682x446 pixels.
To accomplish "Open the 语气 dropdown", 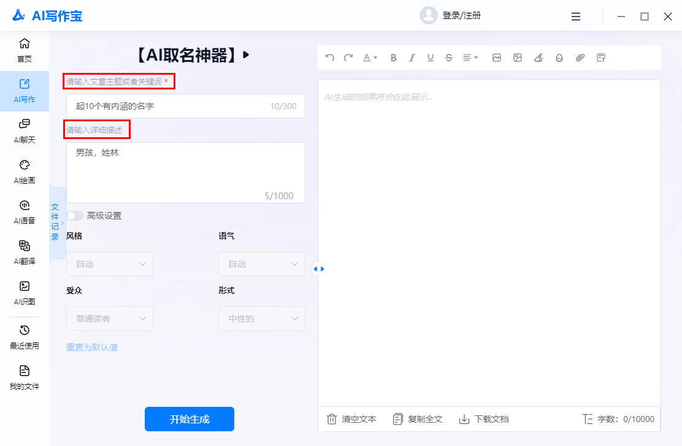I will (x=262, y=264).
